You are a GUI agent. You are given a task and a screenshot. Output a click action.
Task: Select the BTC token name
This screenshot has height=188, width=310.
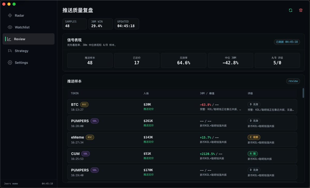pos(75,104)
